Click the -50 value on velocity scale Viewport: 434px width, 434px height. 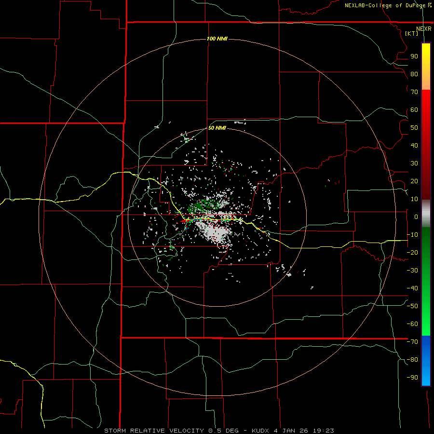pyautogui.click(x=412, y=306)
